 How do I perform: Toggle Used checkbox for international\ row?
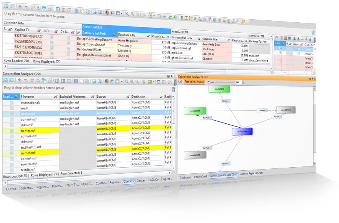[12, 103]
